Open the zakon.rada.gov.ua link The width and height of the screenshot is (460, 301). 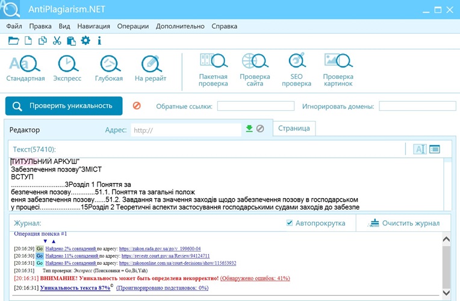(160, 249)
